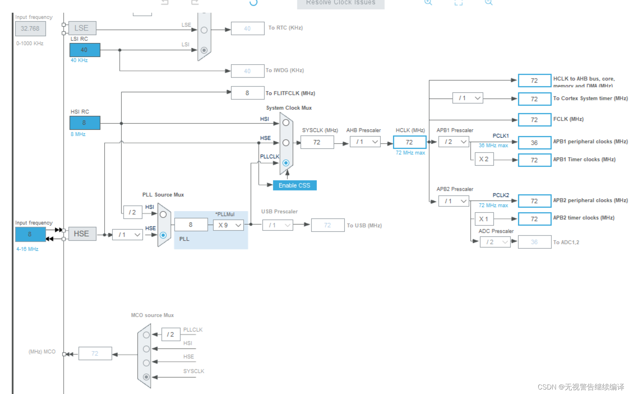Image resolution: width=630 pixels, height=394 pixels.
Task: Select HSI in PLL Source Mux
Action: coord(163,214)
